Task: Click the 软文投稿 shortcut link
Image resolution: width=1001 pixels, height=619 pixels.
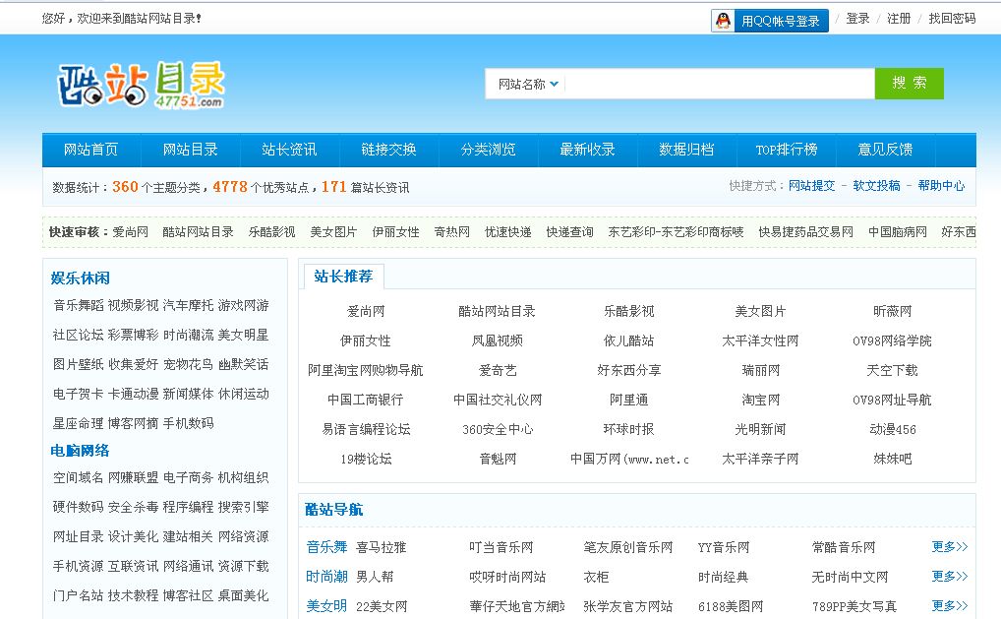Action: 876,186
